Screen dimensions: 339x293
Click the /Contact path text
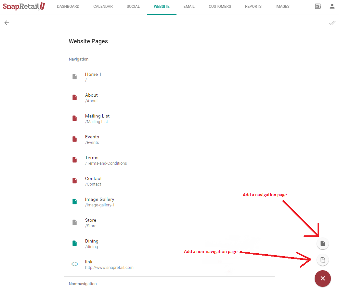tap(93, 184)
